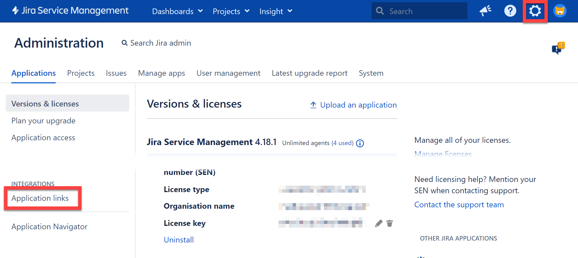Click the Upload an application link

[353, 105]
